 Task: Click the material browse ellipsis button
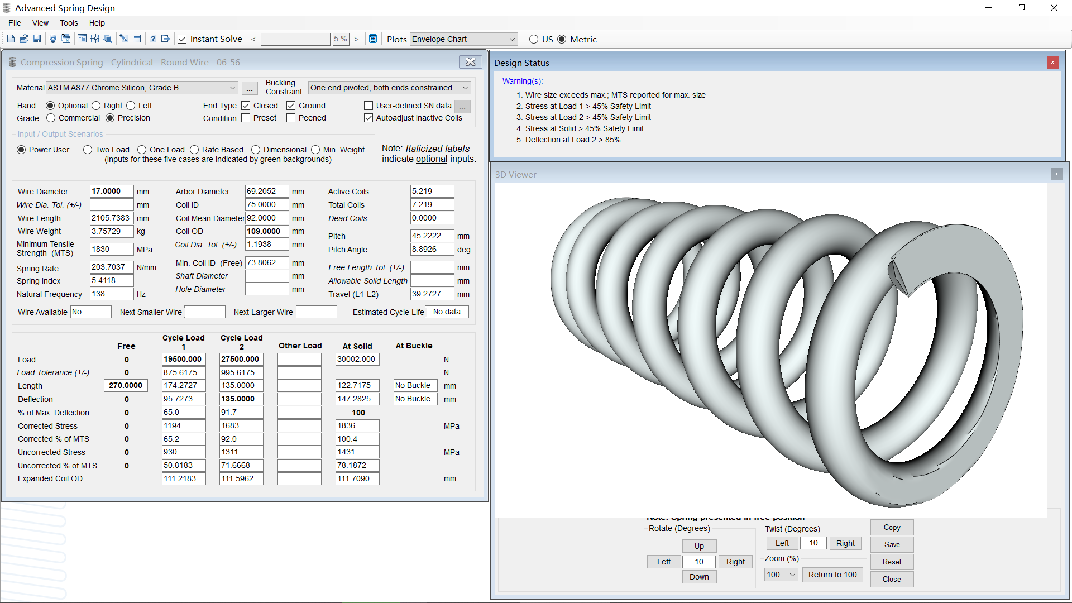click(250, 88)
